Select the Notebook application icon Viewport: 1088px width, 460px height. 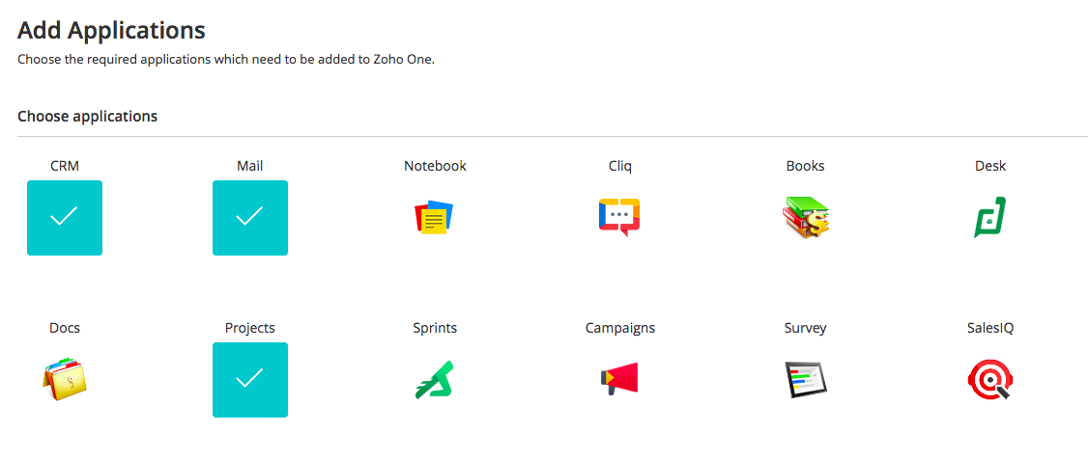(435, 218)
